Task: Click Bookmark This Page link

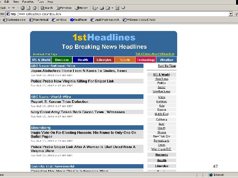Action: click(x=45, y=54)
